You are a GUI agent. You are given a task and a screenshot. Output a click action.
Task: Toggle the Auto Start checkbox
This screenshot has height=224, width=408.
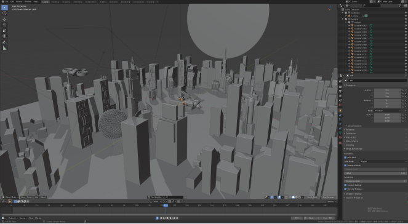click(x=345, y=158)
